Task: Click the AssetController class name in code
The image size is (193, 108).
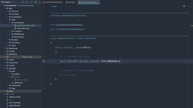Action: click(x=66, y=38)
